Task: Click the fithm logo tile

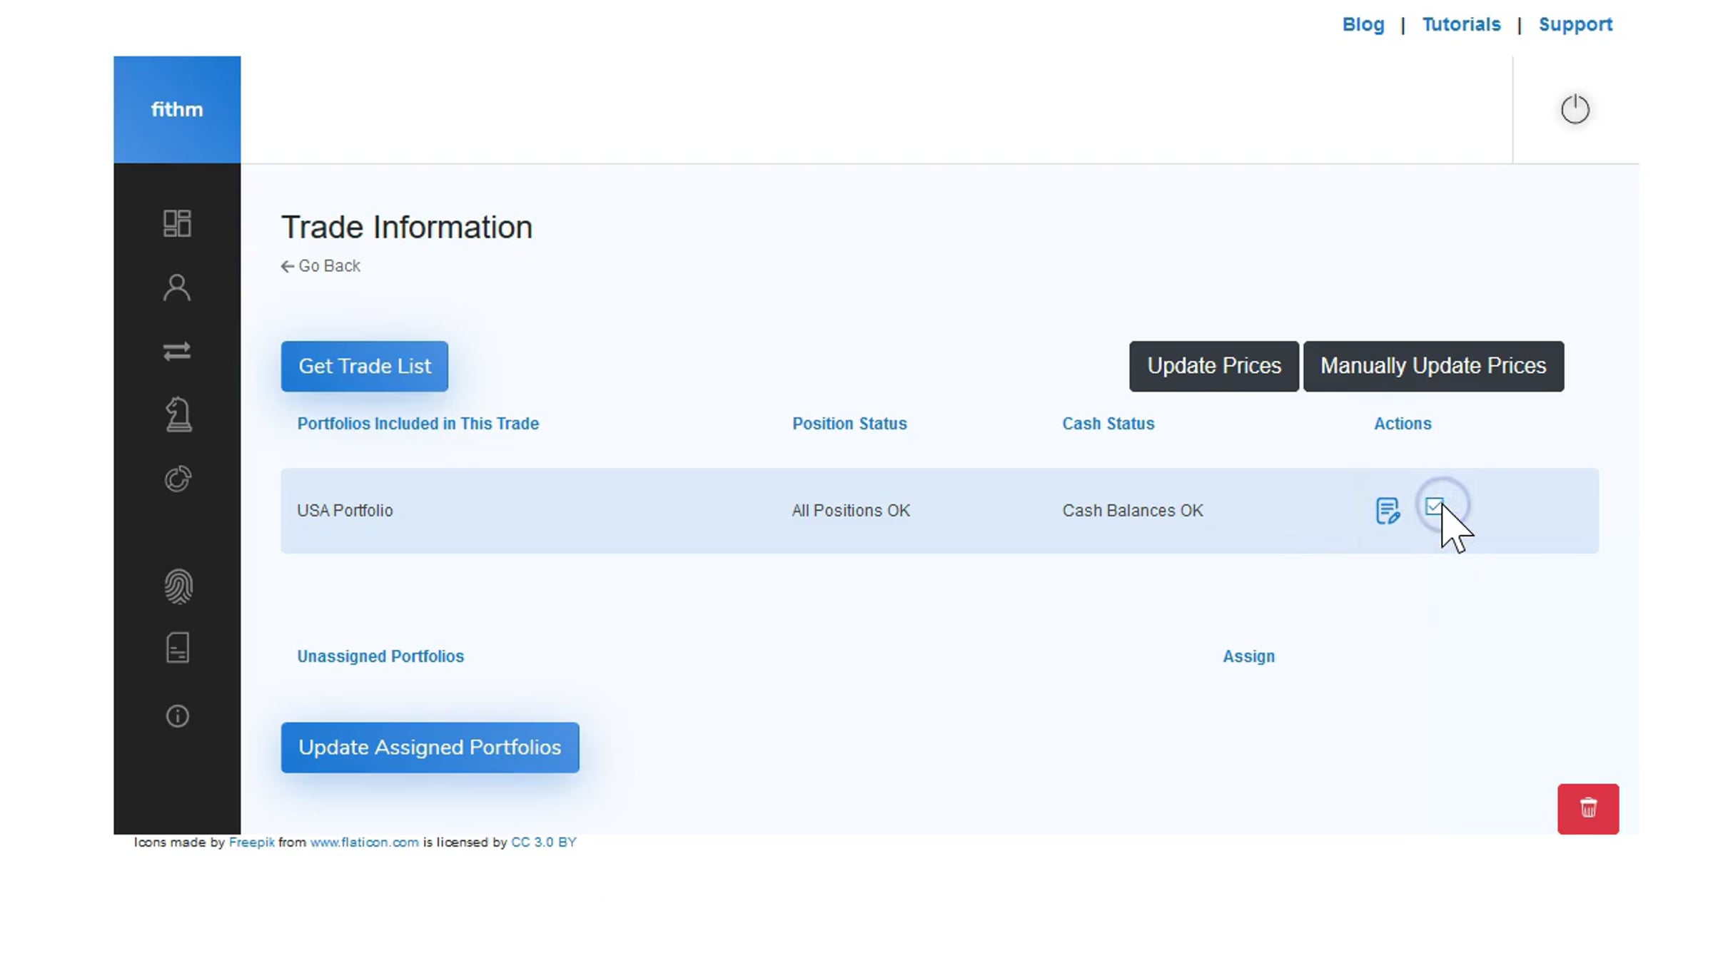Action: 177,109
